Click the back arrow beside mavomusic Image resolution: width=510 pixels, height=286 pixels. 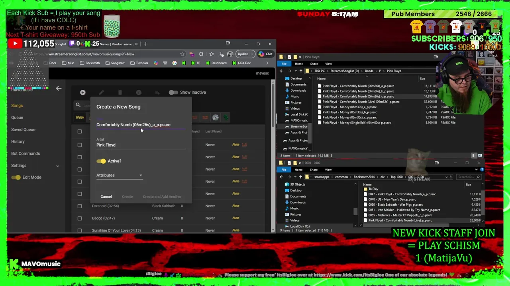(x=59, y=88)
